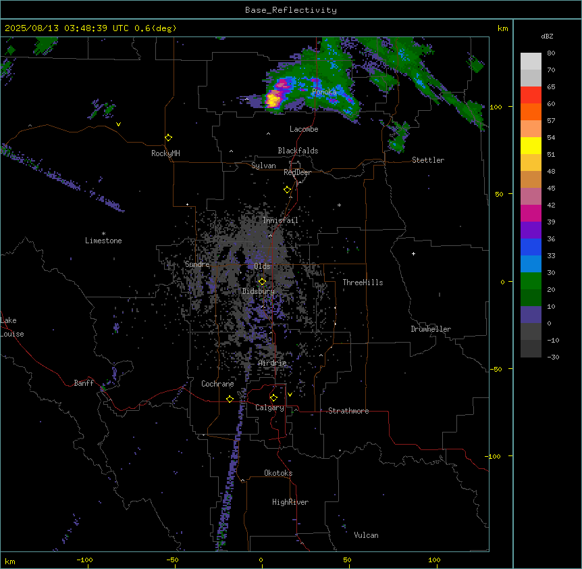Click the Limestone label
582x569 pixels.
click(103, 241)
